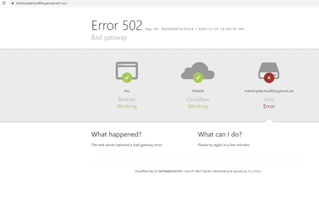Click the "Cloudflare" label under cloud icon
The width and height of the screenshot is (319, 205).
tap(197, 99)
